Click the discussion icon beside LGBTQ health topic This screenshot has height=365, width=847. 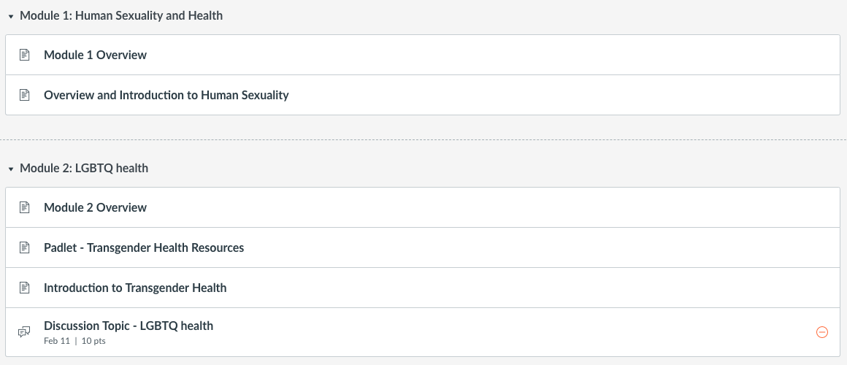24,332
